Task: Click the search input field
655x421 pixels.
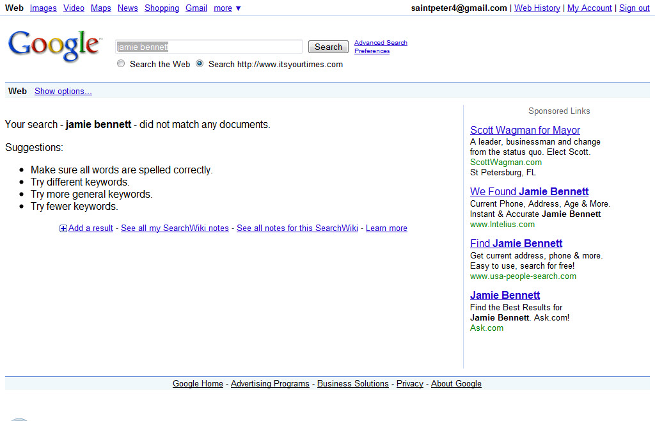Action: 209,47
